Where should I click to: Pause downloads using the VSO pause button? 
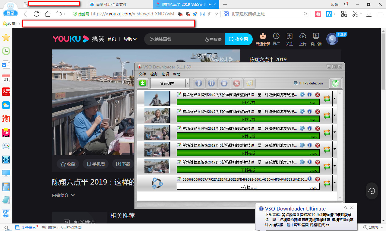(211, 83)
